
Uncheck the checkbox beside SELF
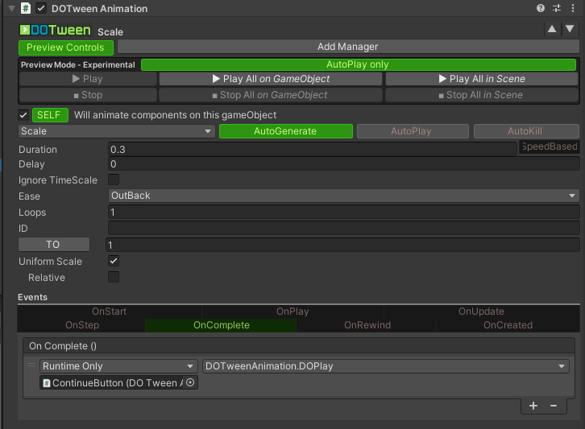click(x=23, y=115)
